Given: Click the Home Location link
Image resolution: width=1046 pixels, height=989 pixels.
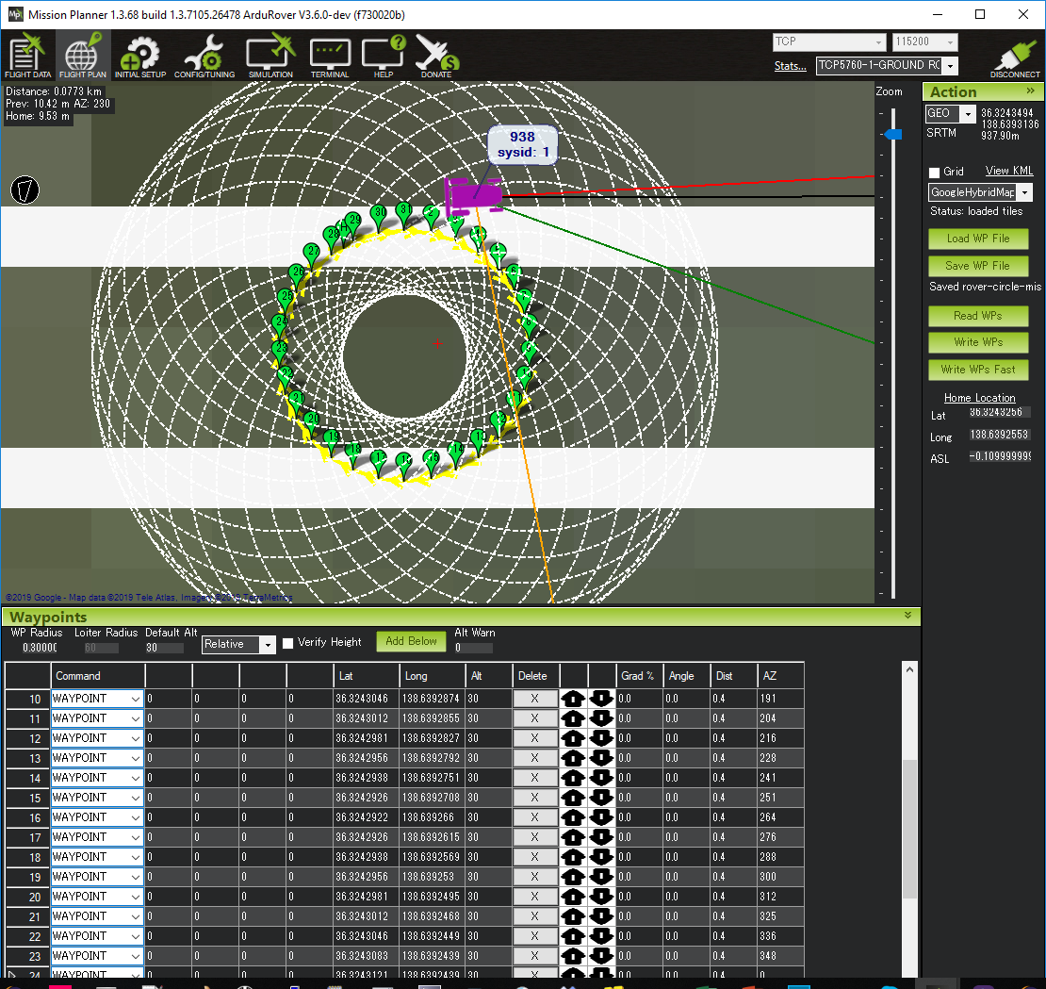Looking at the screenshot, I should (979, 398).
